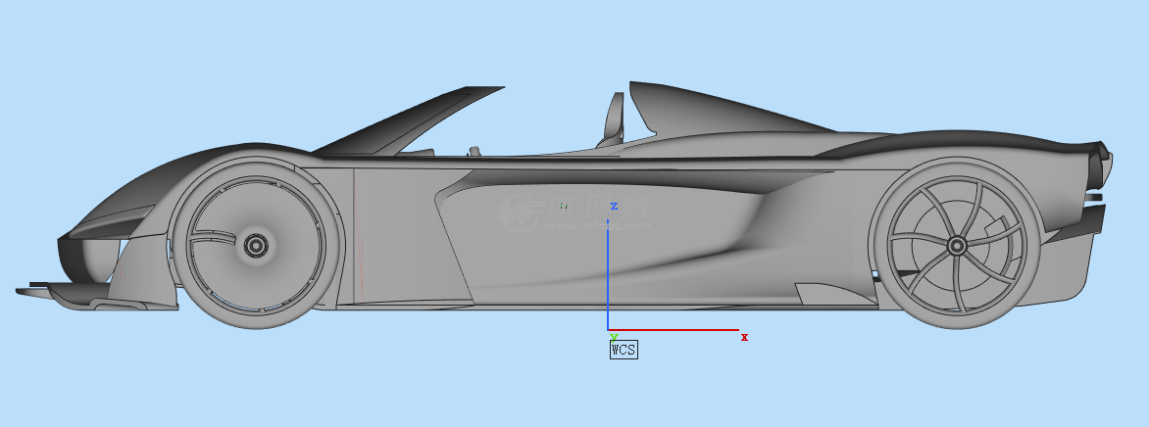The width and height of the screenshot is (1149, 427).
Task: Select the rear spoiler tail edge
Action: click(x=1102, y=157)
